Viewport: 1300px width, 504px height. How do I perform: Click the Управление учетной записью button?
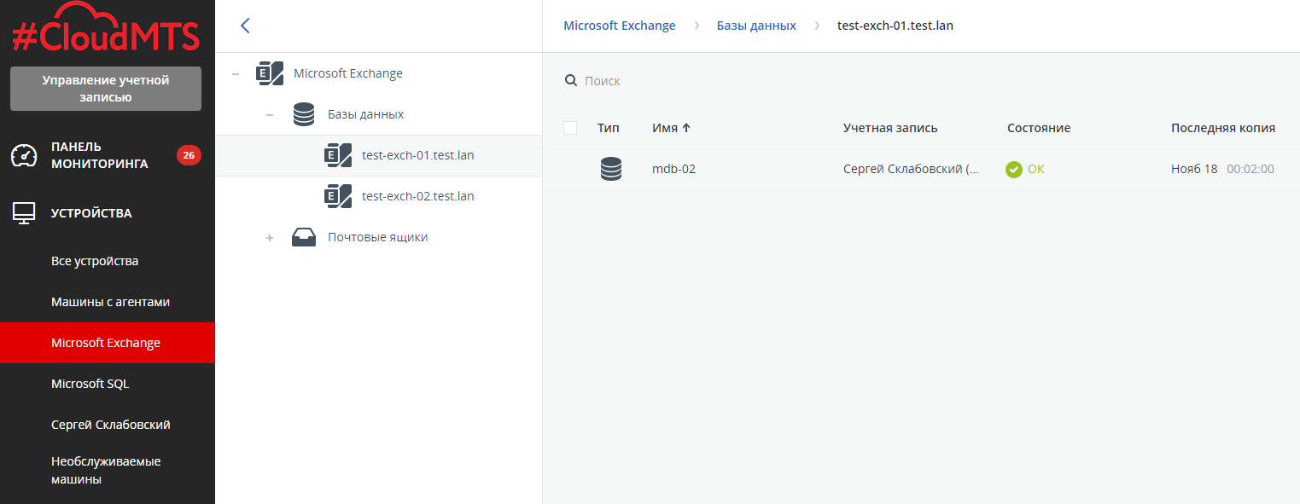106,89
